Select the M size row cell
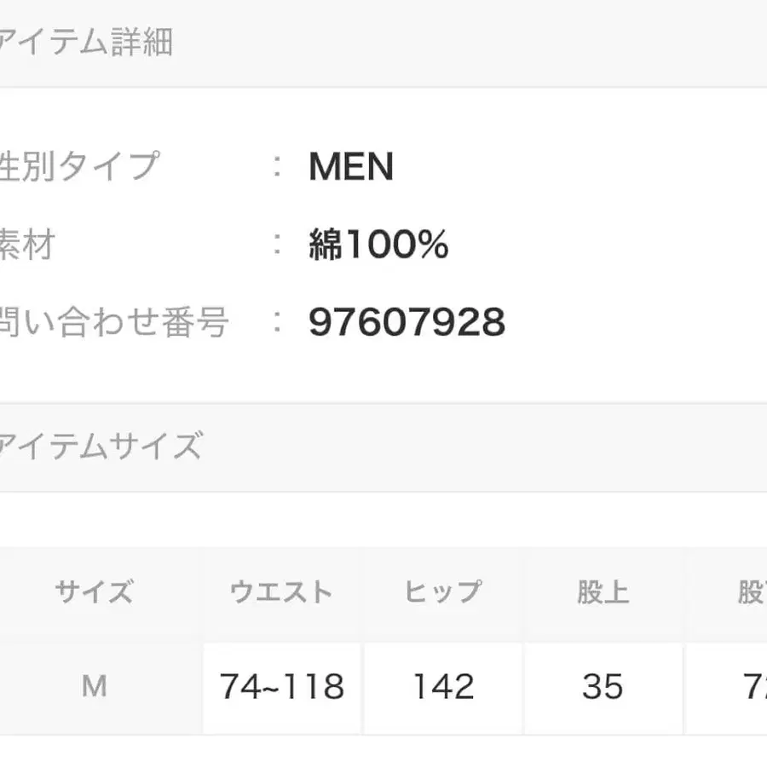Image resolution: width=767 pixels, height=767 pixels. coord(94,686)
